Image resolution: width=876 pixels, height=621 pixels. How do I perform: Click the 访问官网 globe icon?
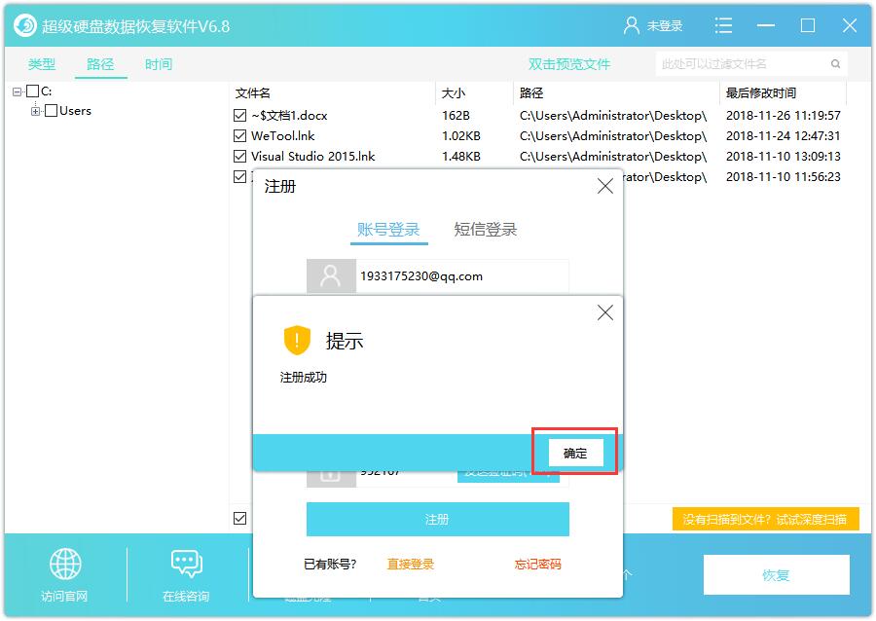65,565
